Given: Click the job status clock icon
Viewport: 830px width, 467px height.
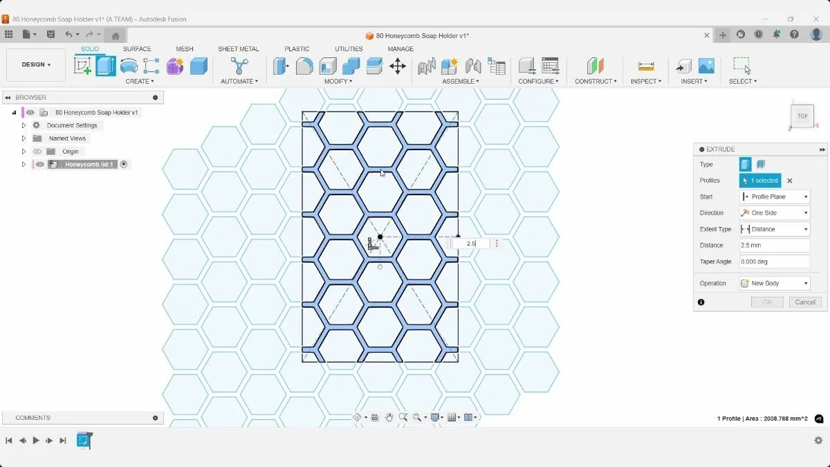Looking at the screenshot, I should 759,35.
